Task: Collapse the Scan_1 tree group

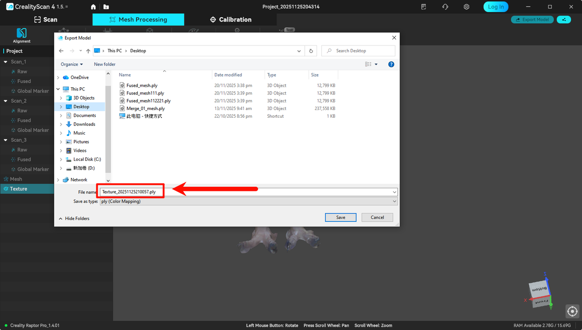Action: click(x=6, y=62)
